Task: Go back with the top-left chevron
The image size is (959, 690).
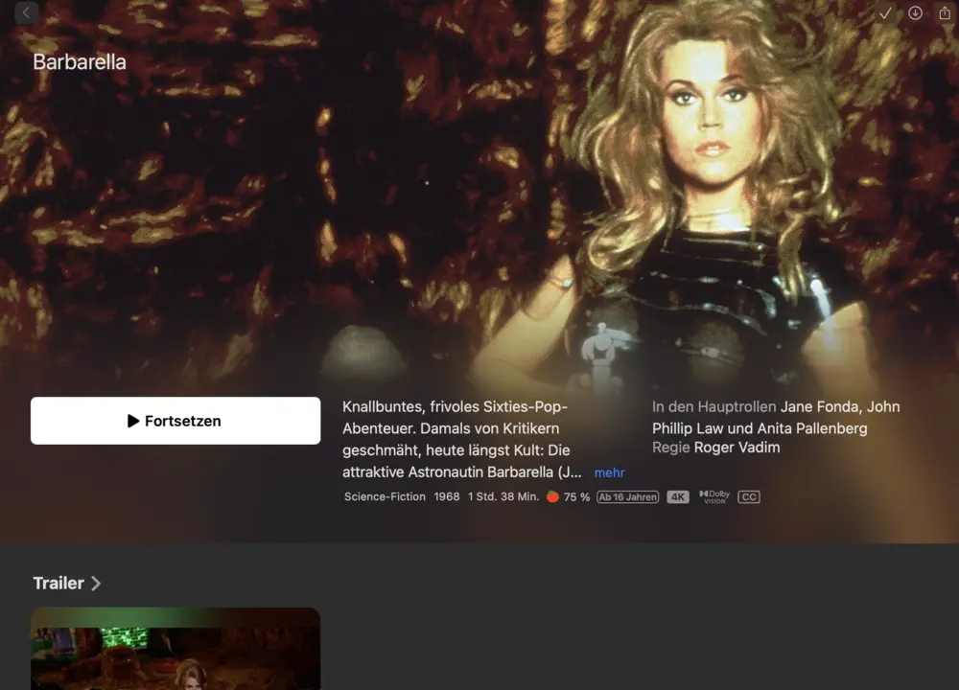Action: click(x=26, y=12)
